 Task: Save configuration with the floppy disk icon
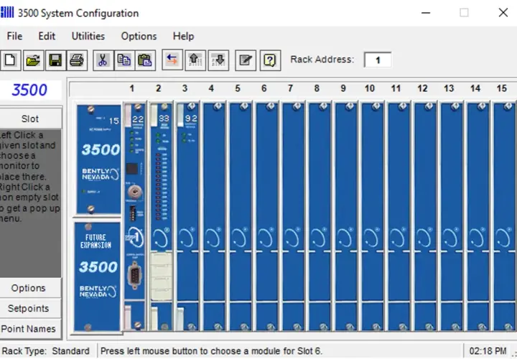tap(55, 60)
